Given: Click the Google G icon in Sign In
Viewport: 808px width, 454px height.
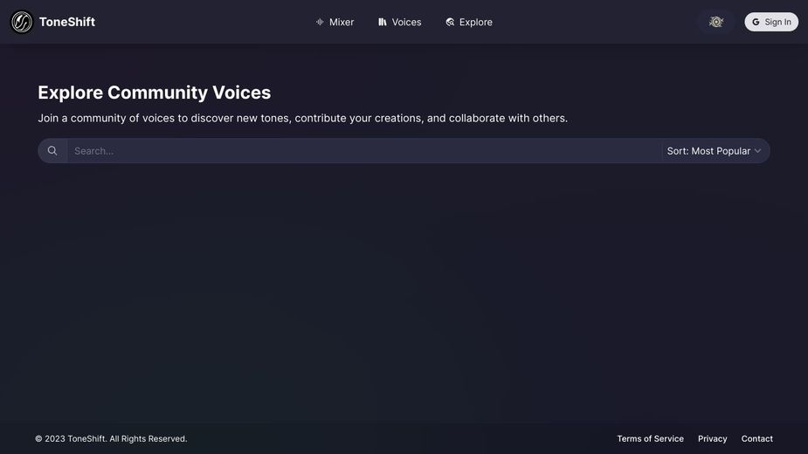Looking at the screenshot, I should tap(756, 22).
